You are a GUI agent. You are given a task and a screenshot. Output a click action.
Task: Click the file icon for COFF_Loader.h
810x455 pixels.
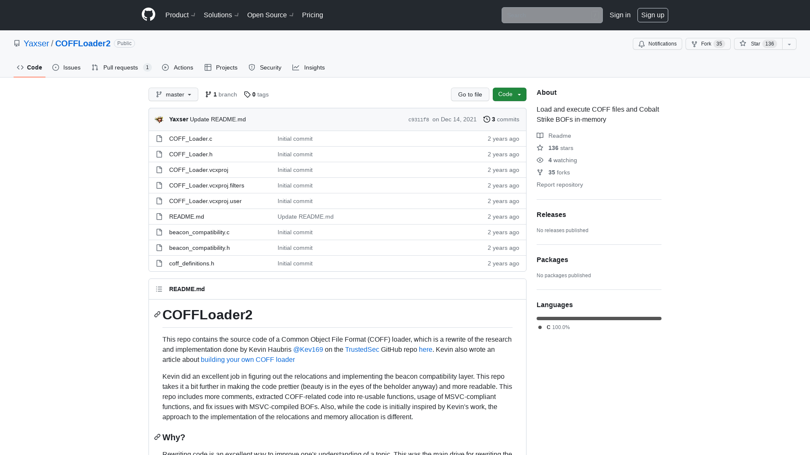tap(159, 154)
